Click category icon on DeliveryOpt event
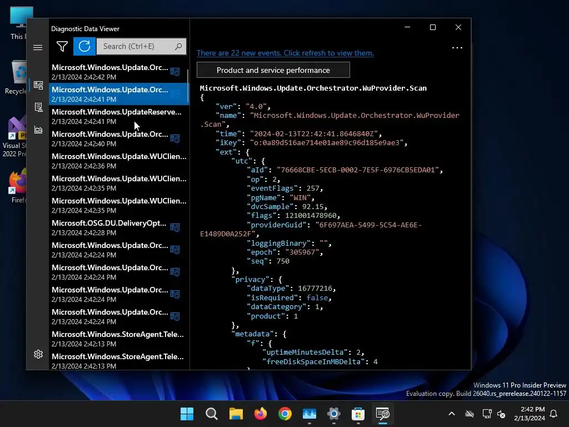 [175, 227]
